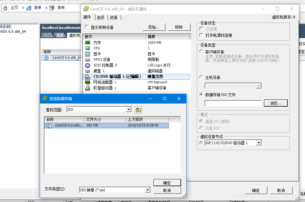Select the CD/DVD 驱动器 1 icon
This screenshot has width=305, height=202.
click(87, 76)
